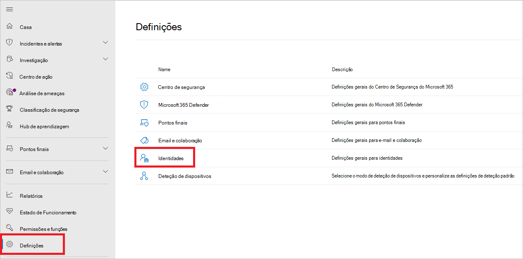The image size is (523, 259).
Task: Click the hamburger menu icon
Action: click(10, 10)
